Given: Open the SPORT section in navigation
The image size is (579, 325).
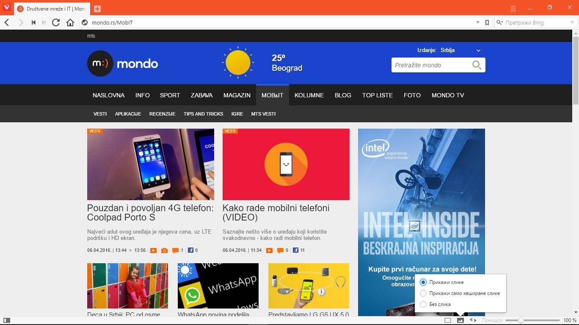Looking at the screenshot, I should click(170, 95).
